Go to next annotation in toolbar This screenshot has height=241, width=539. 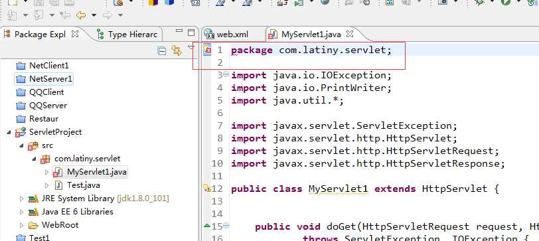pyautogui.click(x=12, y=15)
